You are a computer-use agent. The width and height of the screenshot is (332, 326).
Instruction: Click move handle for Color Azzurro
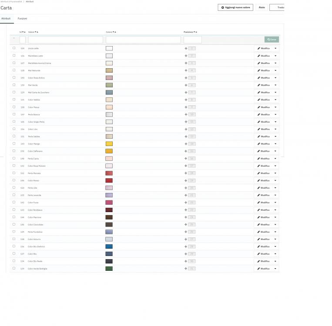coord(186,239)
